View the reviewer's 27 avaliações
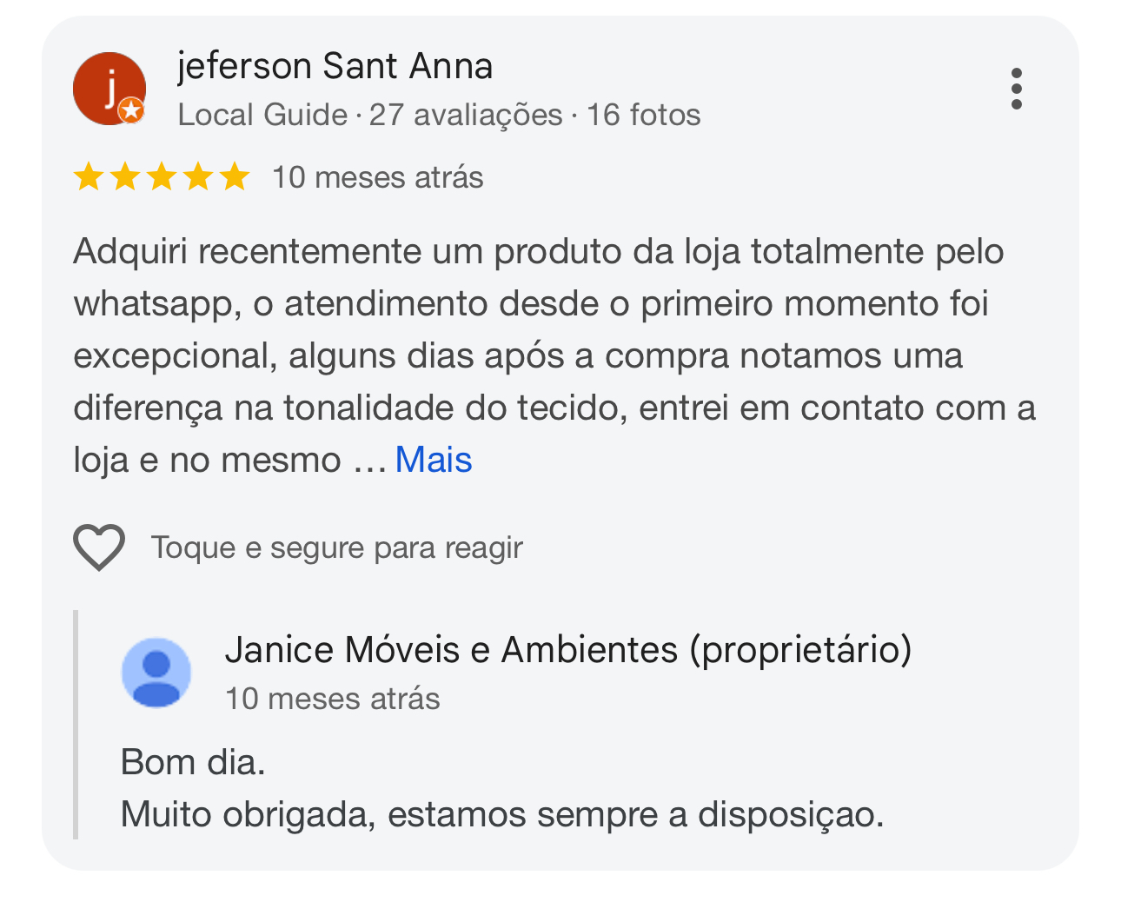 466,115
